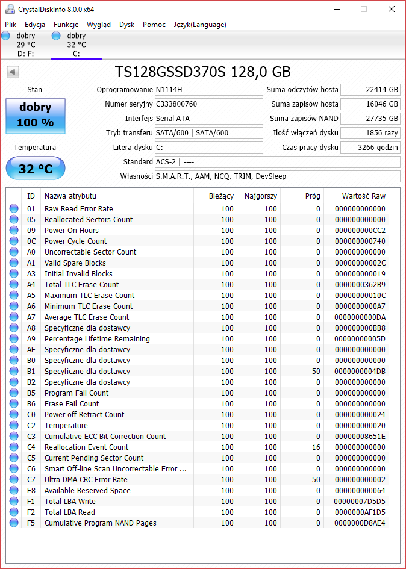Select the C: disk tab
Screen dimensions: 406x569
point(77,45)
